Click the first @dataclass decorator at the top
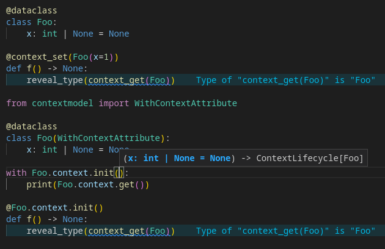Viewport: 385px width, 249px height. click(x=32, y=10)
